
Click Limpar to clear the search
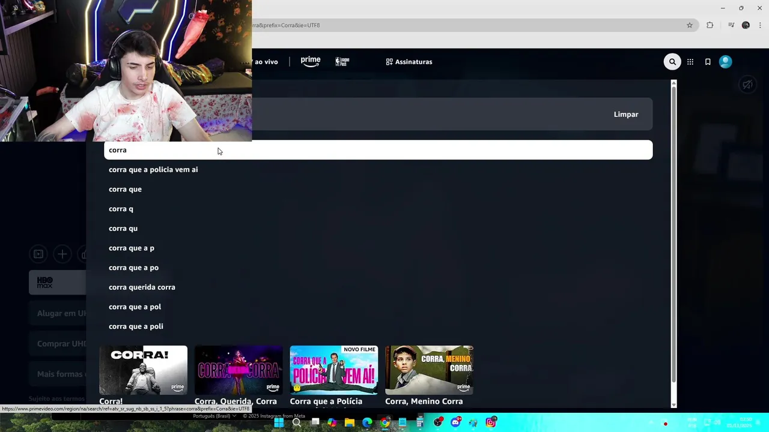pyautogui.click(x=626, y=114)
